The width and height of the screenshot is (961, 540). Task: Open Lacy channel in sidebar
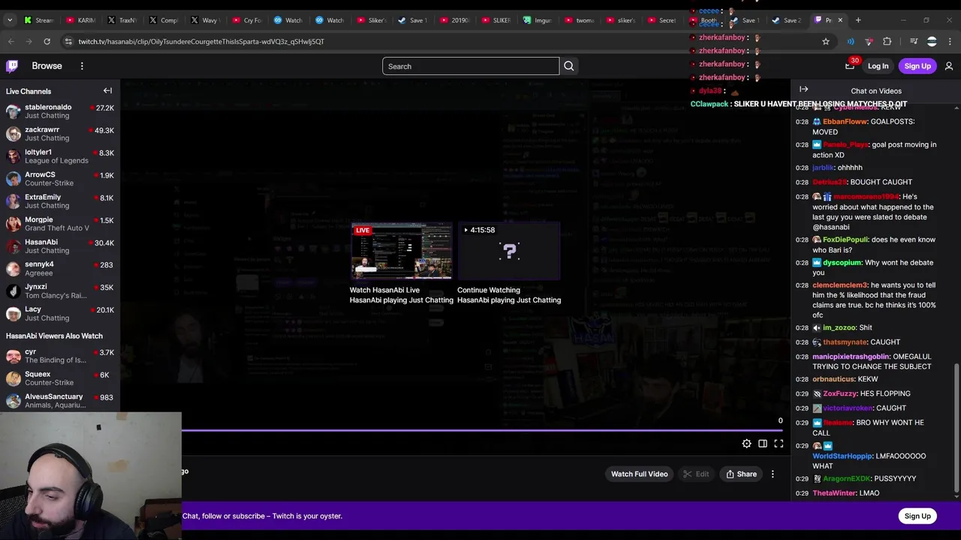coord(60,313)
